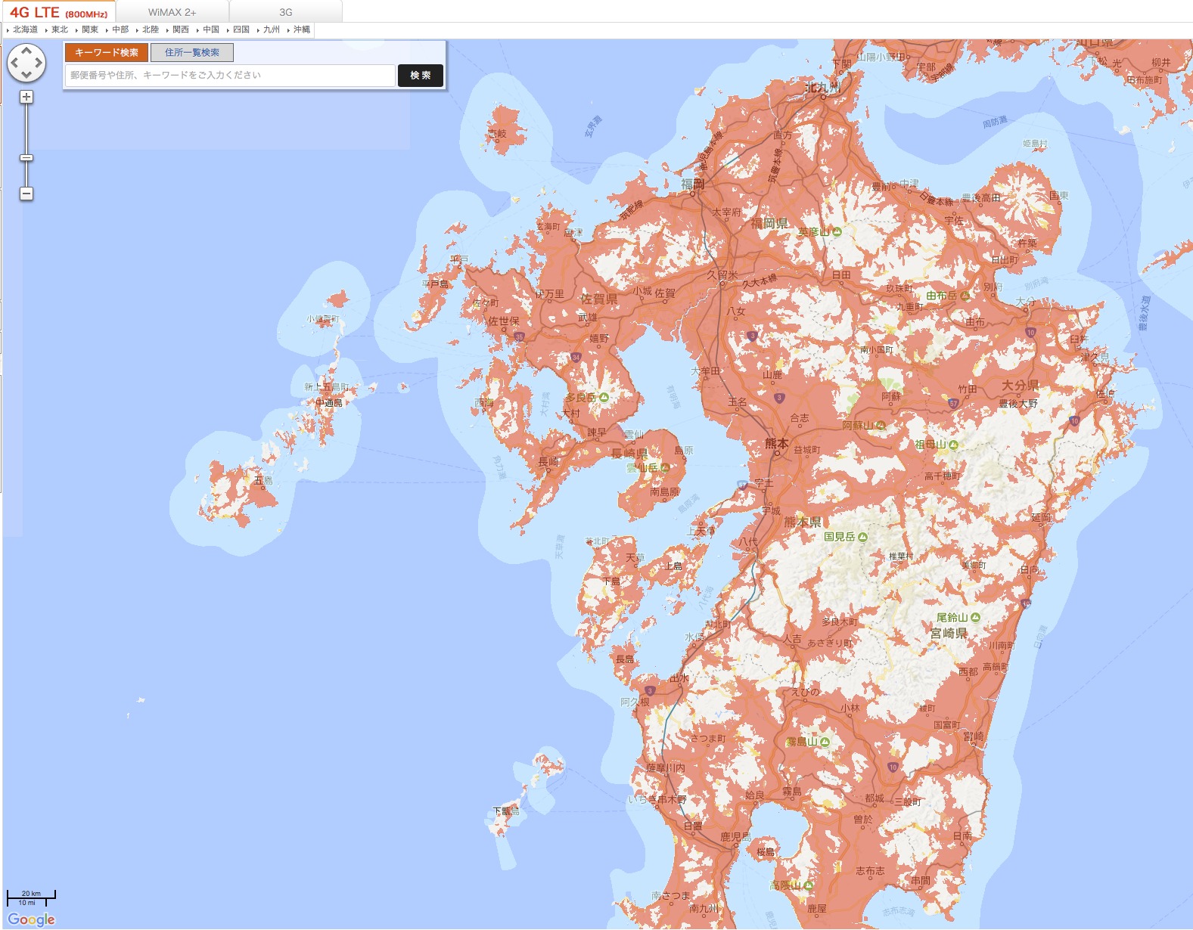
Task: Switch to the 3G coverage tab
Action: click(285, 12)
